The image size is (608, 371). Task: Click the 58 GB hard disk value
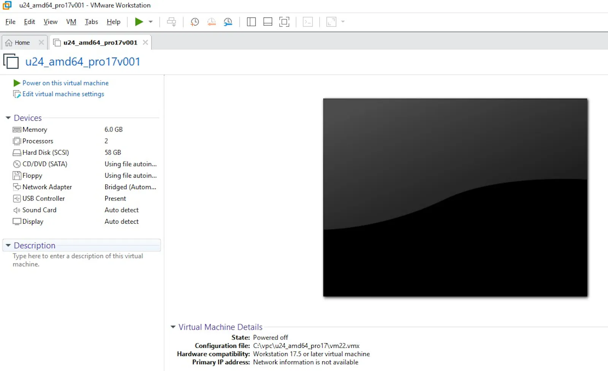tap(113, 152)
